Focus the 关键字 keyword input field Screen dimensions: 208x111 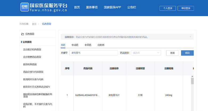(93, 53)
